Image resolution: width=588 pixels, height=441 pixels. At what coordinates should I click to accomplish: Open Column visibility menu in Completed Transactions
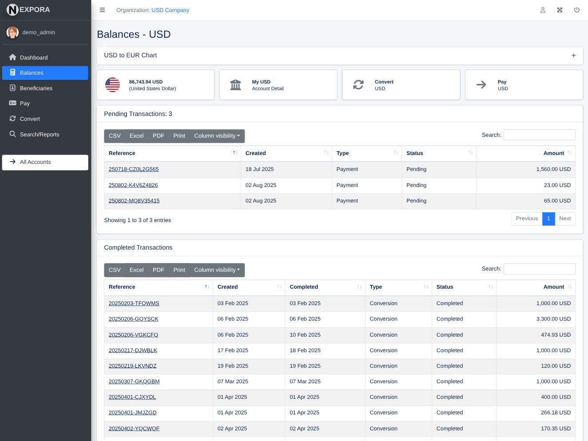tap(217, 270)
